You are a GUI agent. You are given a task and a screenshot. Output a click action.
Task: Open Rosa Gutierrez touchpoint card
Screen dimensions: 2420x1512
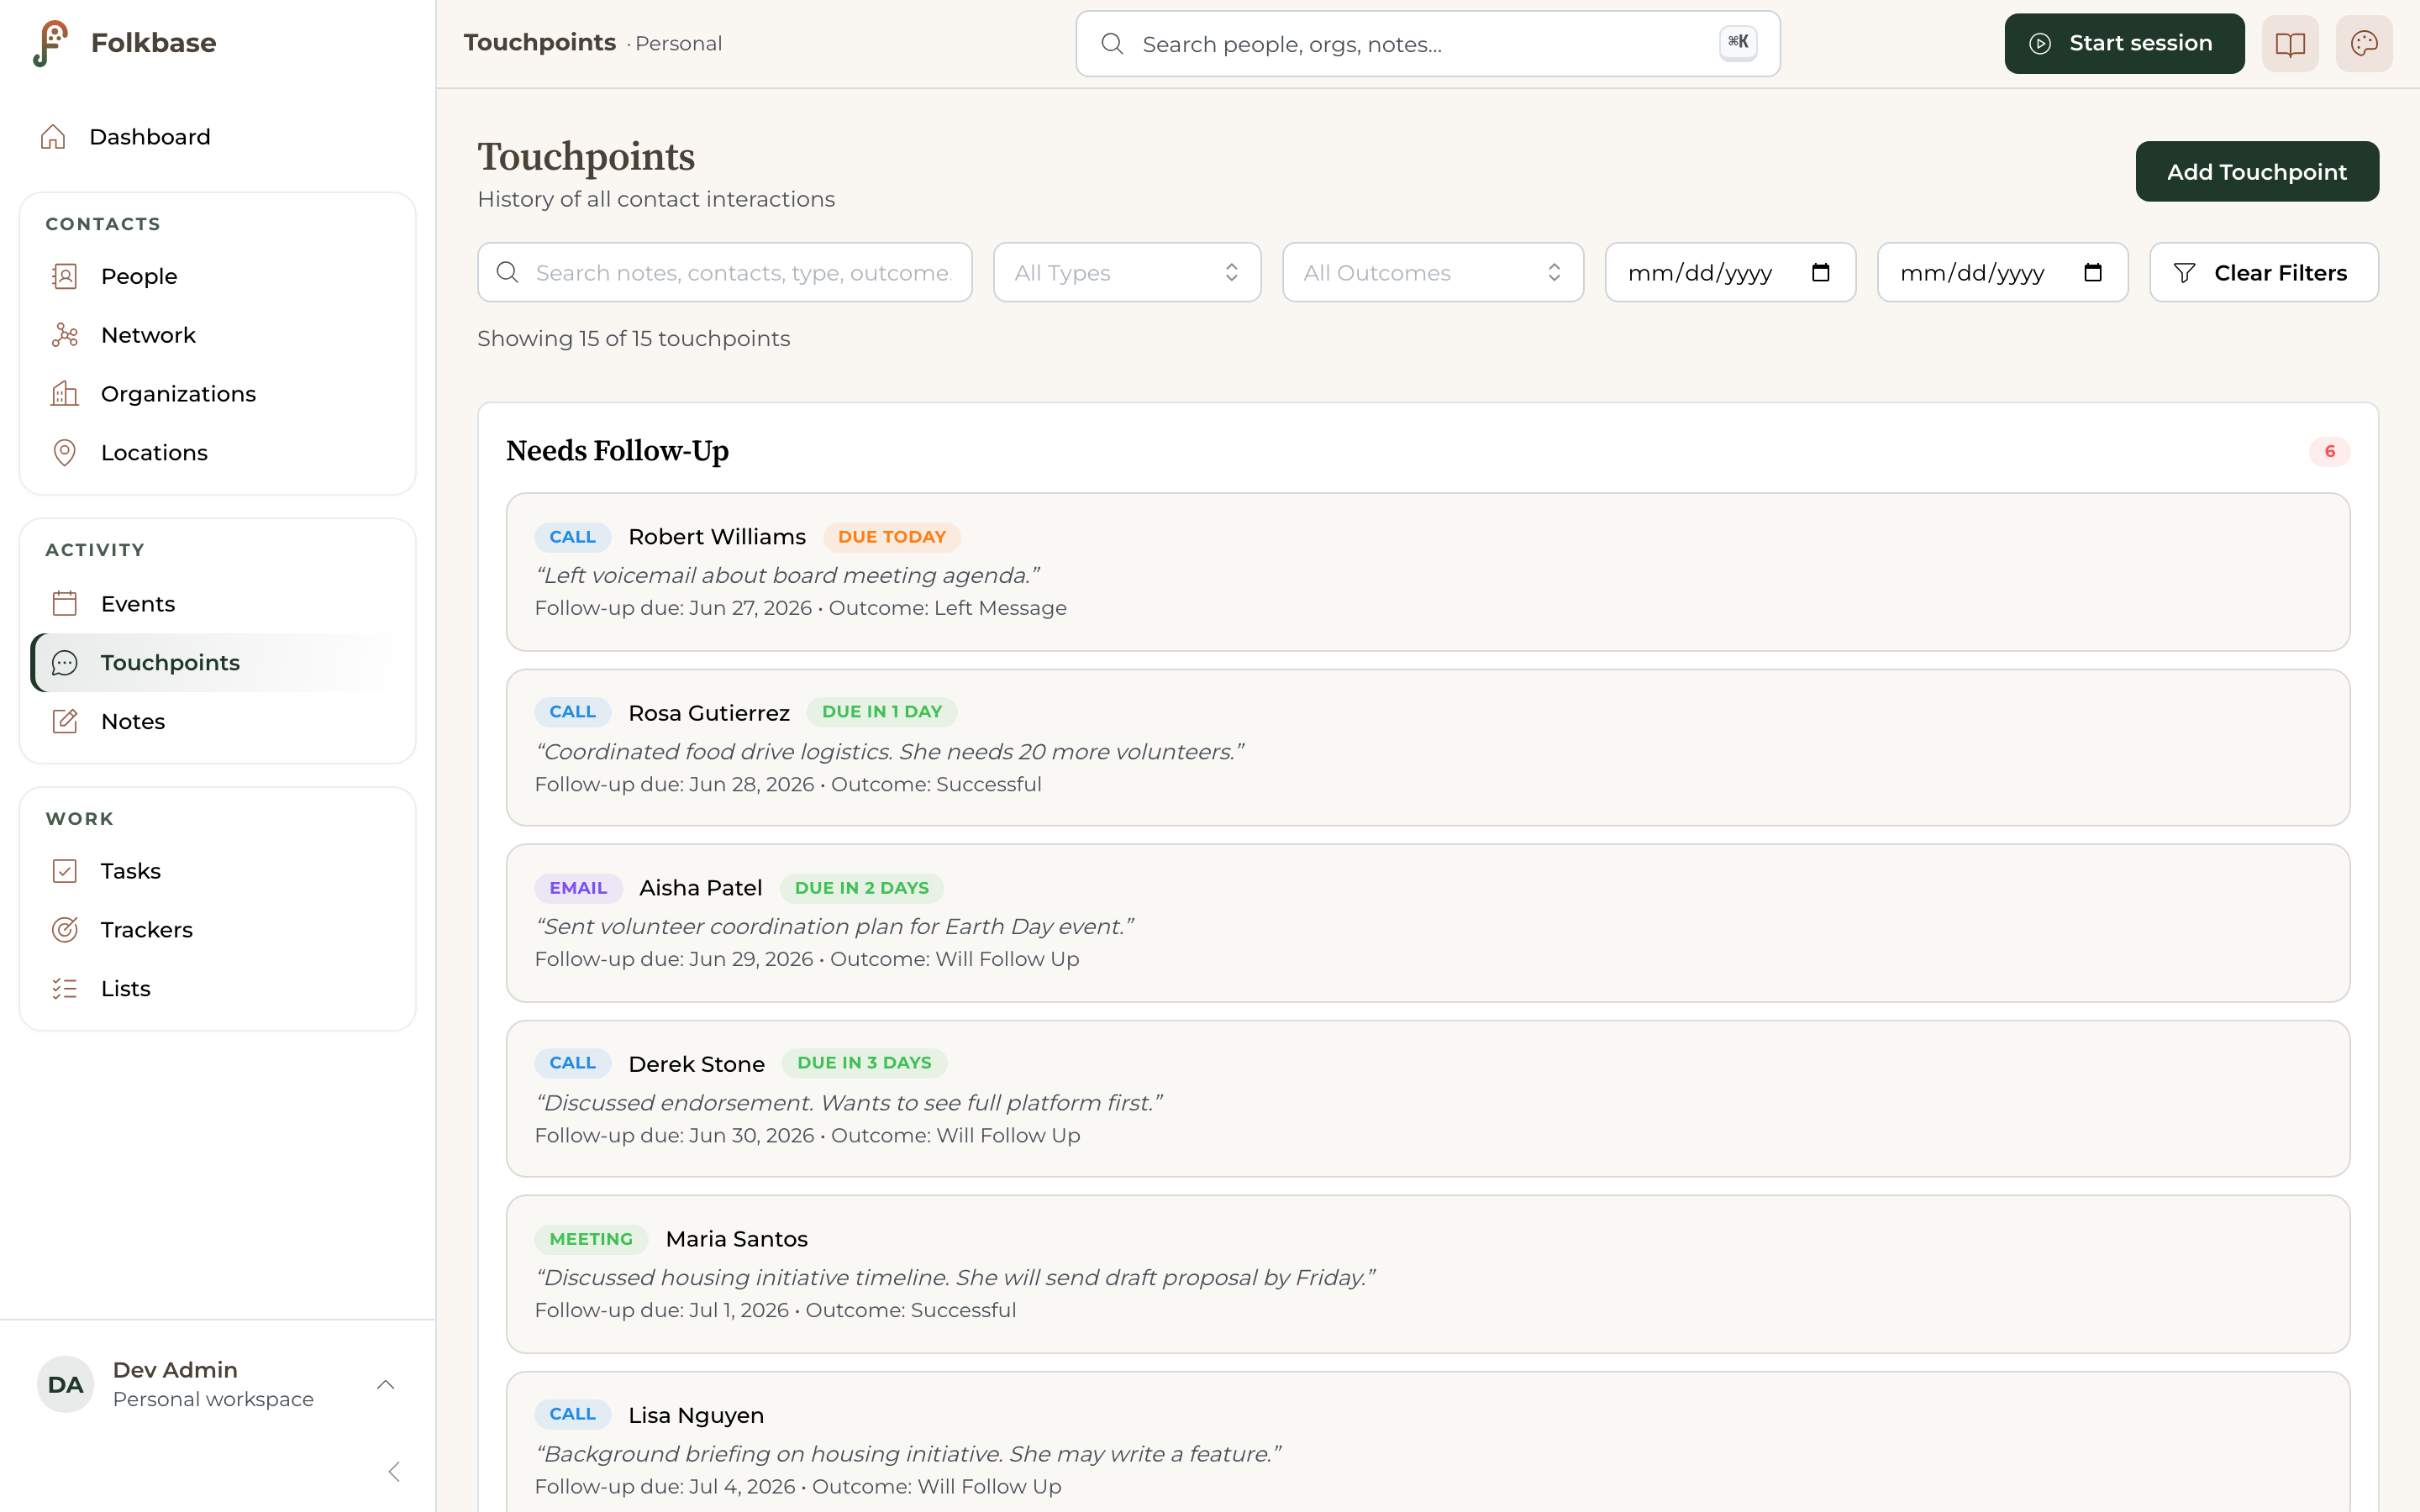(x=1427, y=748)
